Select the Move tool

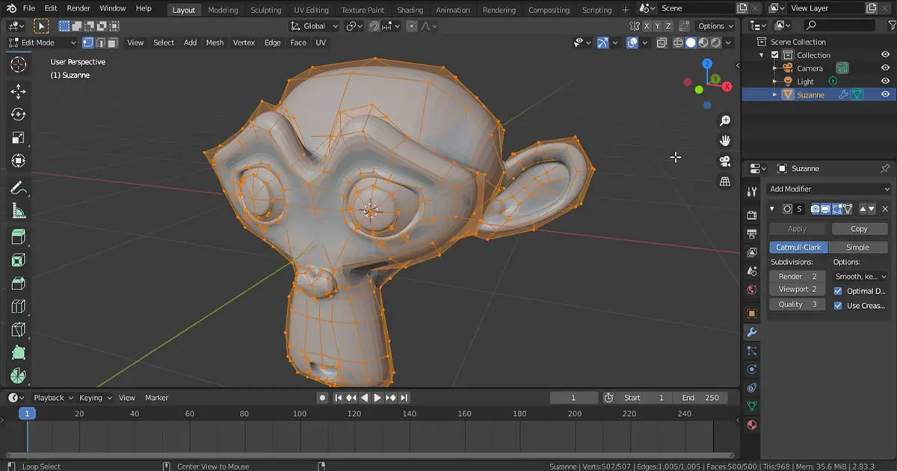pos(18,91)
